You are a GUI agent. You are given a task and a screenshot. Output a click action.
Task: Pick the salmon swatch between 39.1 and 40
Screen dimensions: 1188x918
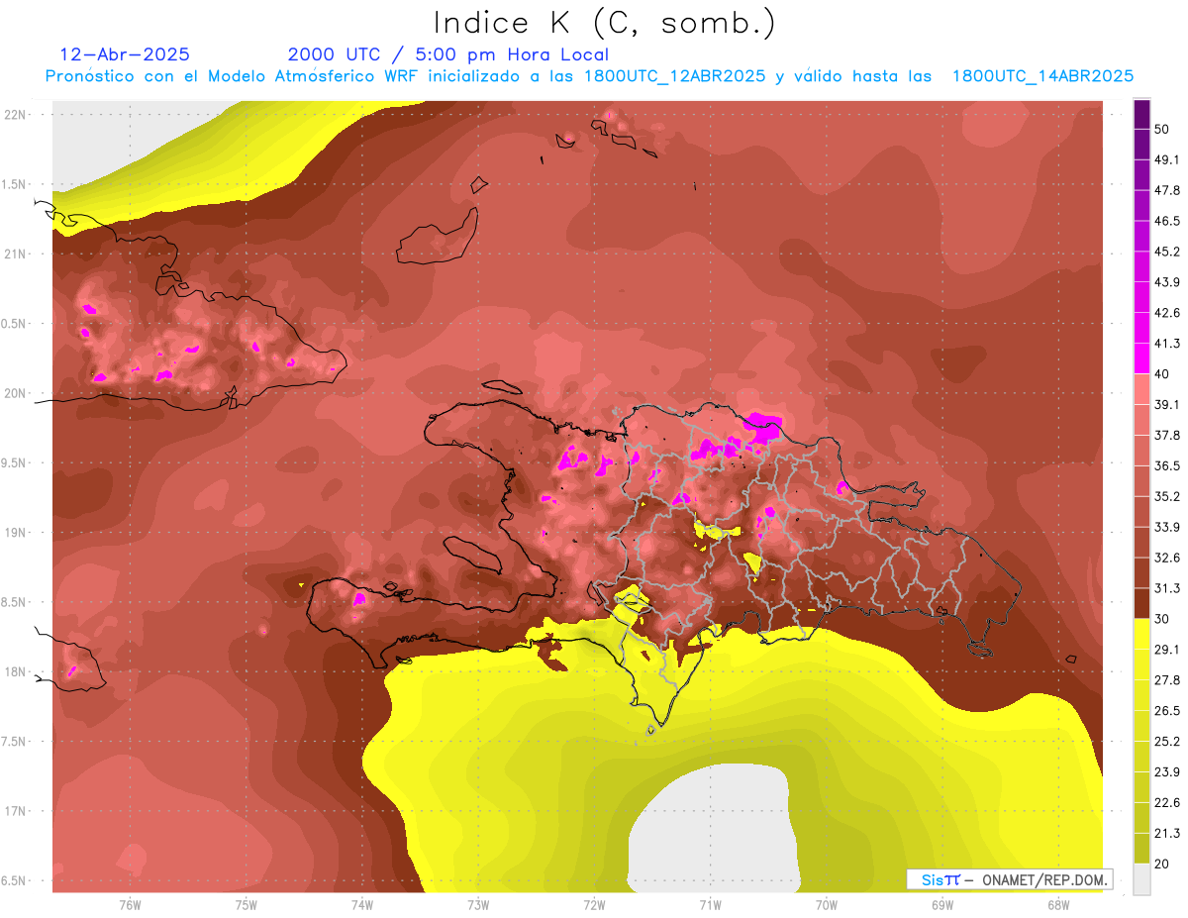point(1141,389)
